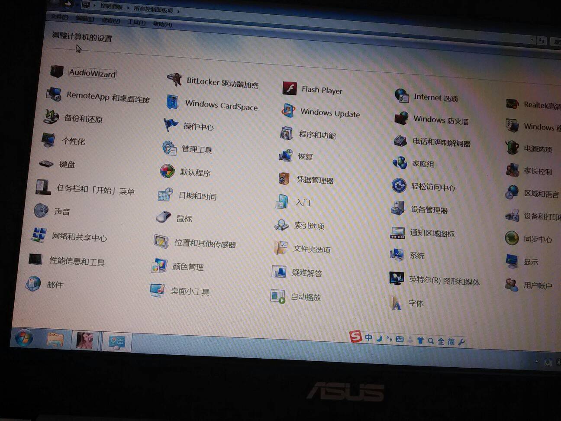Open the Windows CardSpace icon
This screenshot has width=561, height=421.
(173, 102)
